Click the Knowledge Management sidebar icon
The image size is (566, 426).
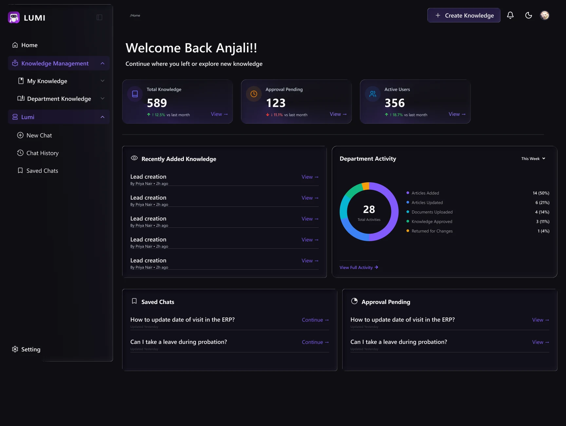point(15,63)
